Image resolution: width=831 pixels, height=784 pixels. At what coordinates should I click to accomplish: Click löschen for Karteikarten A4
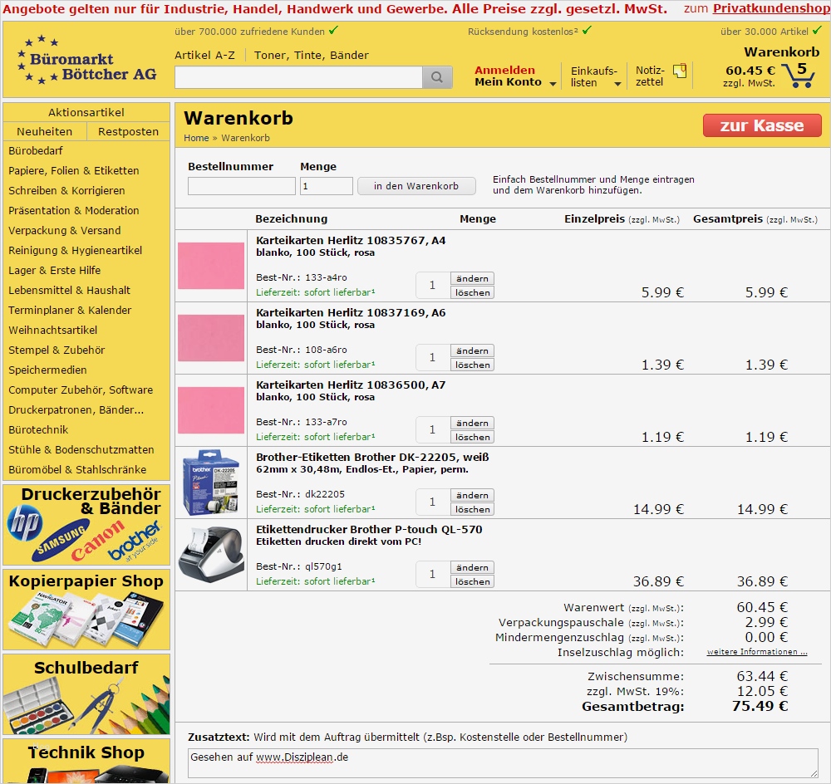tap(472, 292)
